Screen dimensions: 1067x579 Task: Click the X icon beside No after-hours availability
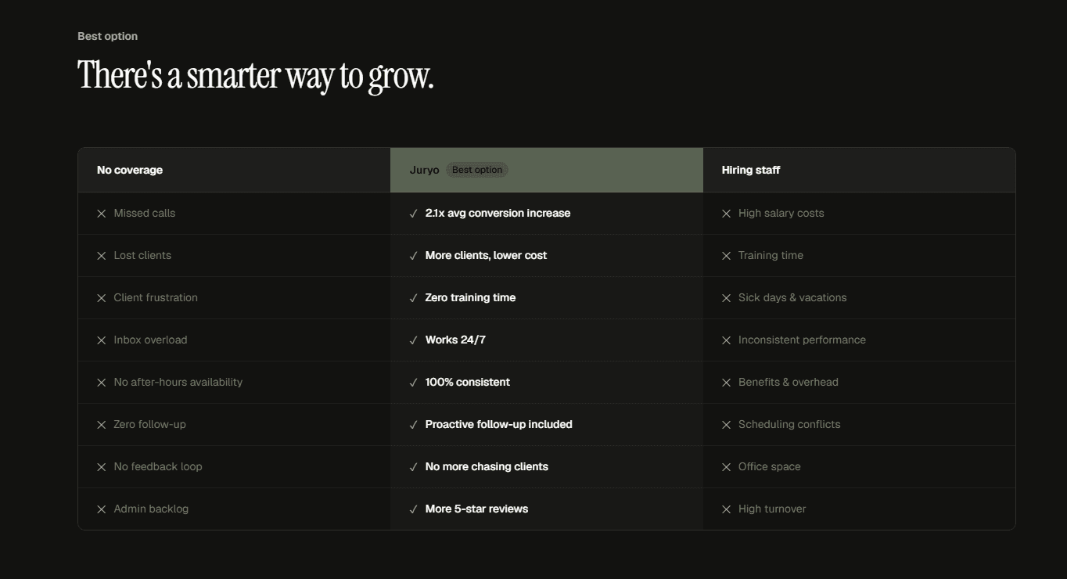click(x=101, y=383)
